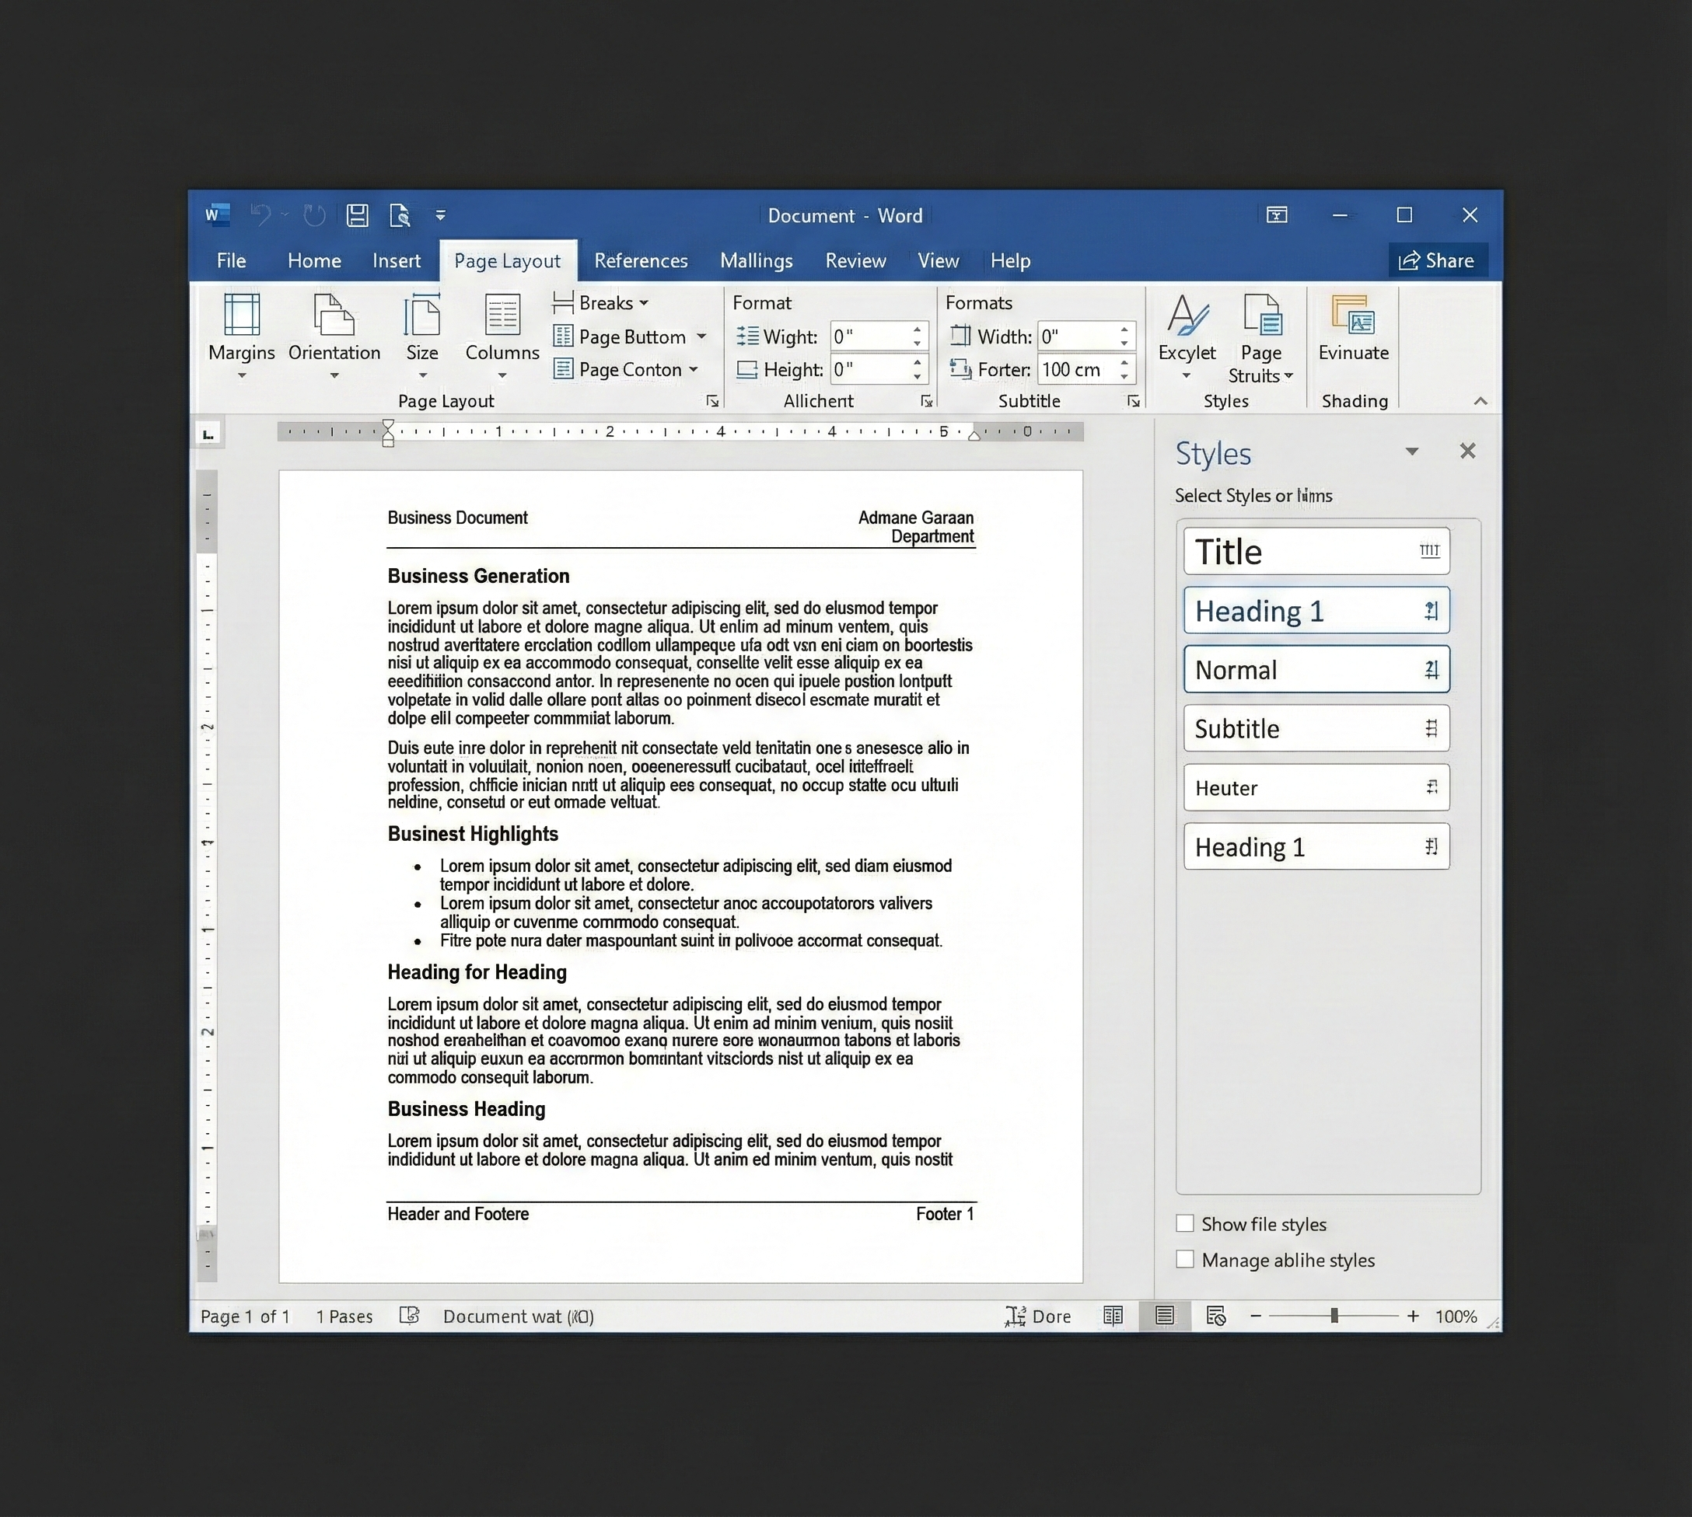Enable the Show file styles checkbox
1692x1517 pixels.
tap(1185, 1223)
